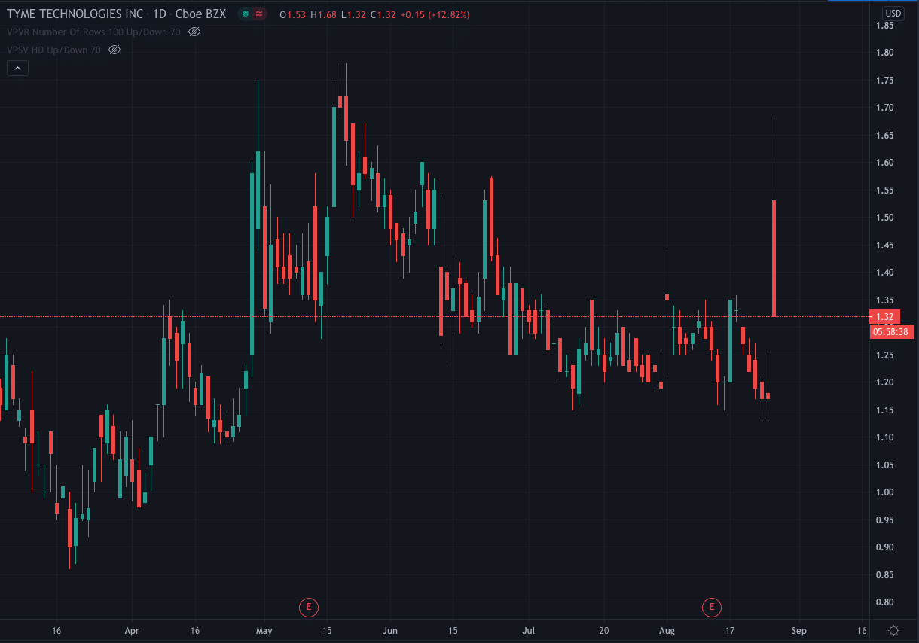Click the red 1.32 current price label
Screen dimensions: 919x643
884,317
